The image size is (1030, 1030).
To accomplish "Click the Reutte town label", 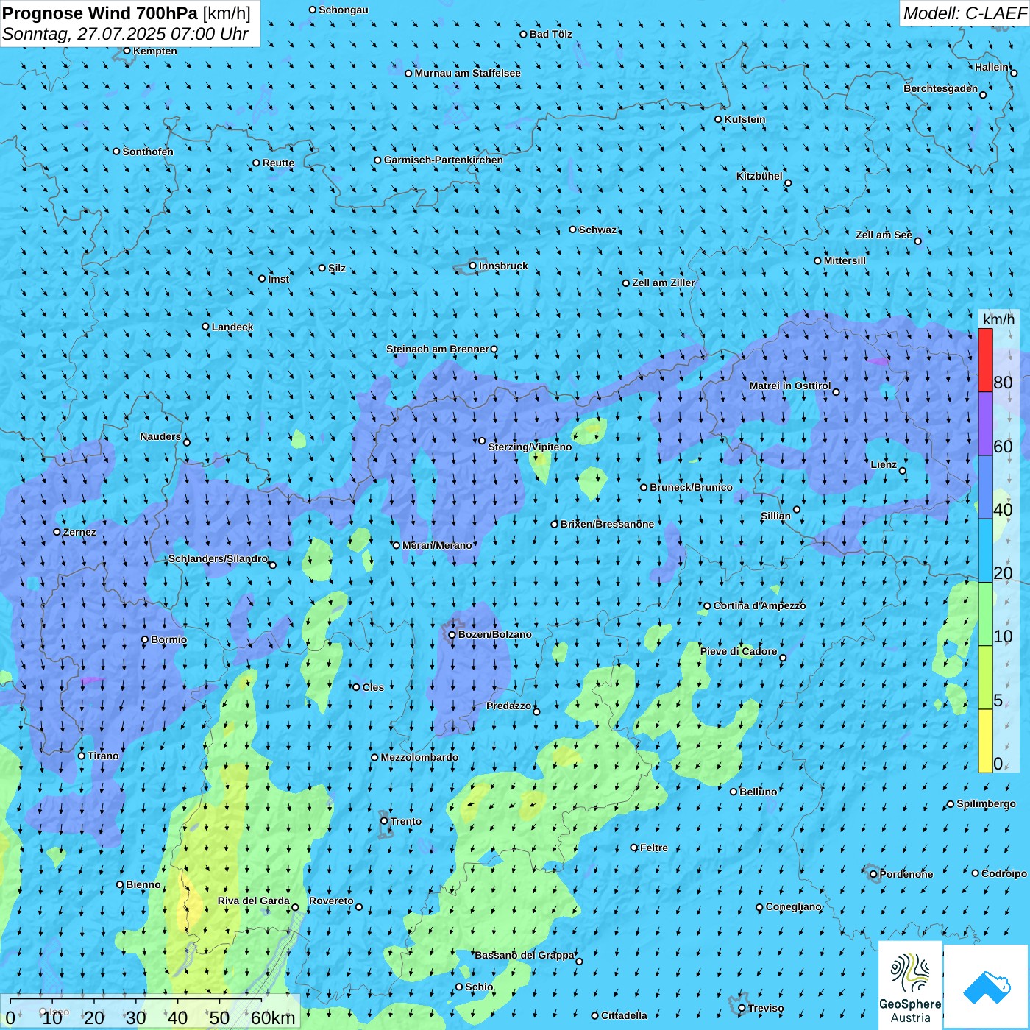I will tap(278, 163).
